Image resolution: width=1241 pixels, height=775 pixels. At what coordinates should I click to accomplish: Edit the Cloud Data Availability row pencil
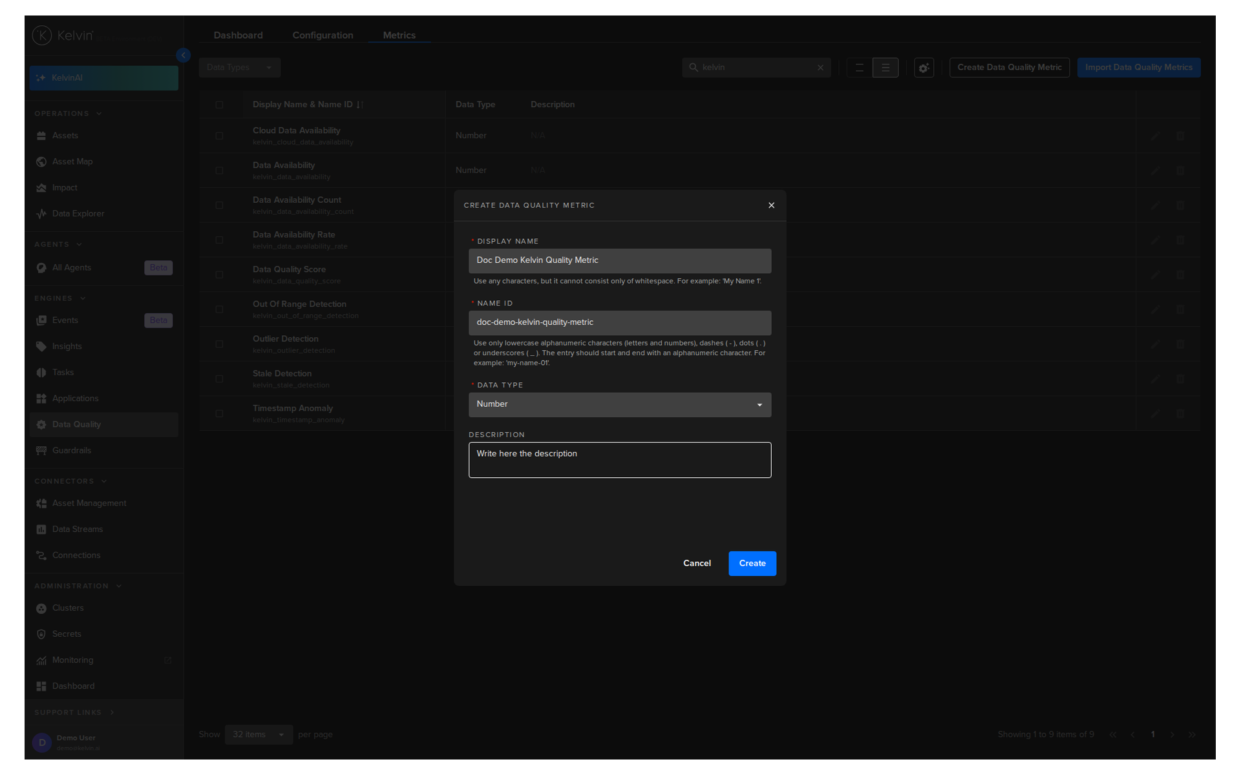pyautogui.click(x=1155, y=136)
